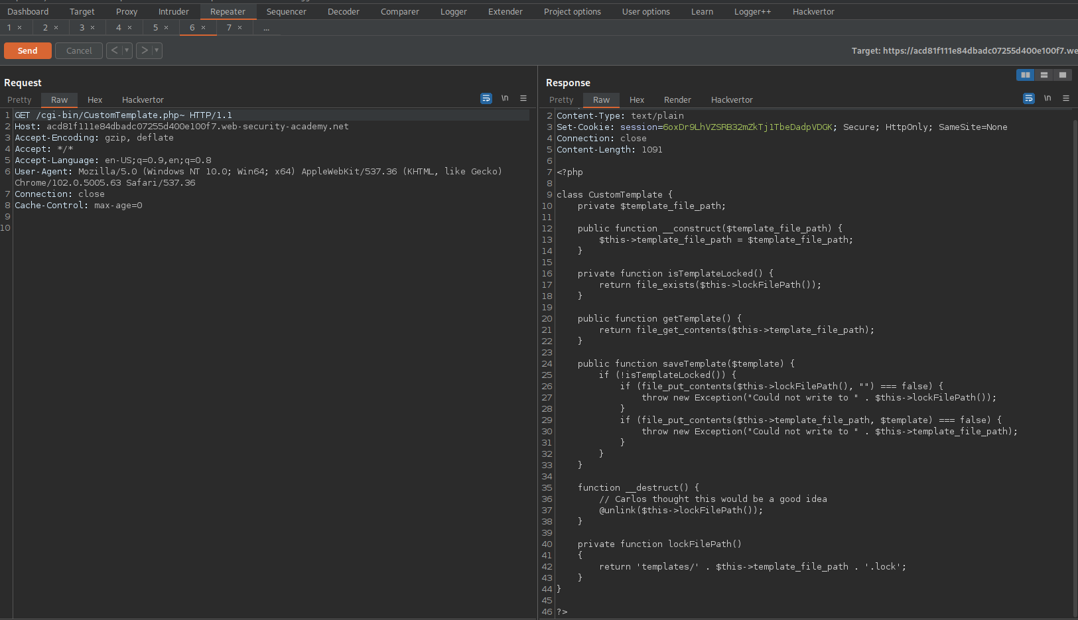Select combined single-pane layout icon
1078x620 pixels.
click(1063, 75)
